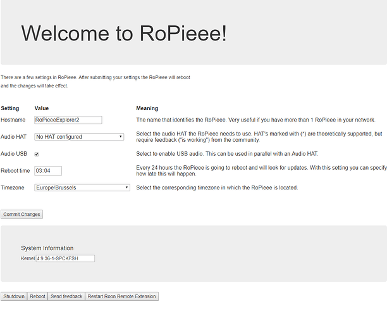
Task: Click the 'Audio HAT' setting label
Action: pos(13,137)
